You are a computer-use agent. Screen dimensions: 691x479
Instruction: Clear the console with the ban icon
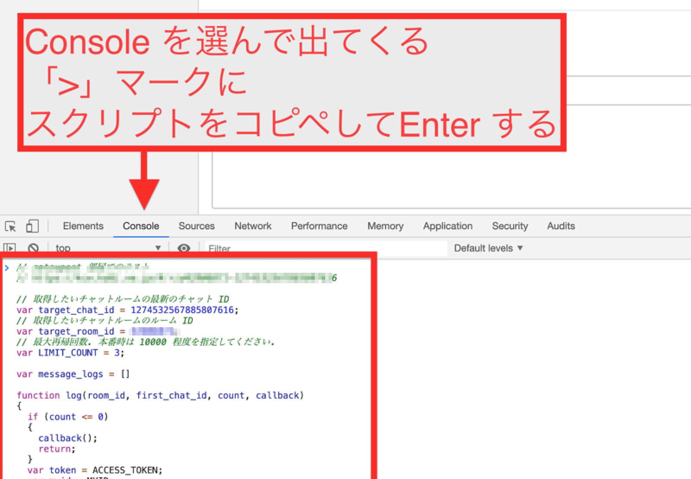coord(33,248)
